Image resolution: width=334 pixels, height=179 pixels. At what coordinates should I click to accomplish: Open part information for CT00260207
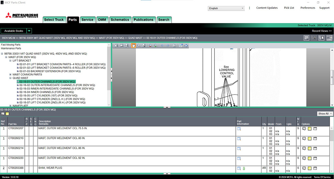[x=239, y=129]
